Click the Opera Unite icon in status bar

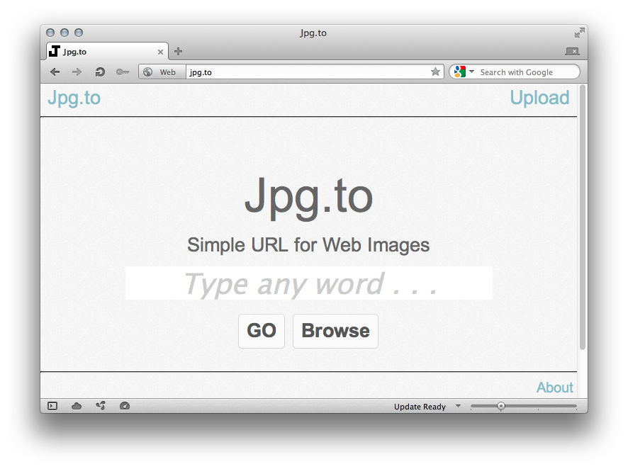[x=101, y=406]
